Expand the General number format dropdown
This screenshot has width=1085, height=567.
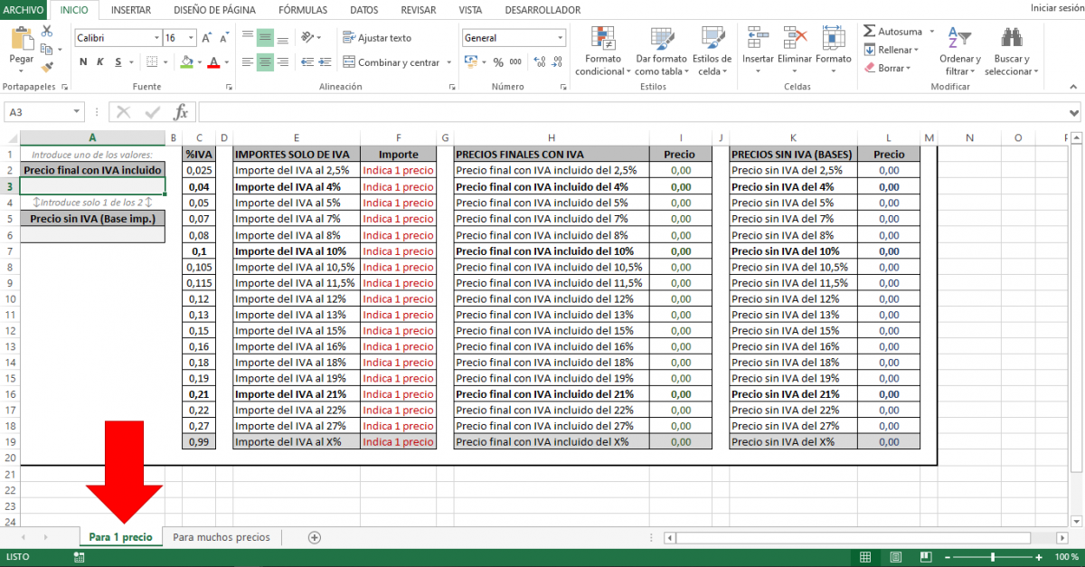(561, 38)
